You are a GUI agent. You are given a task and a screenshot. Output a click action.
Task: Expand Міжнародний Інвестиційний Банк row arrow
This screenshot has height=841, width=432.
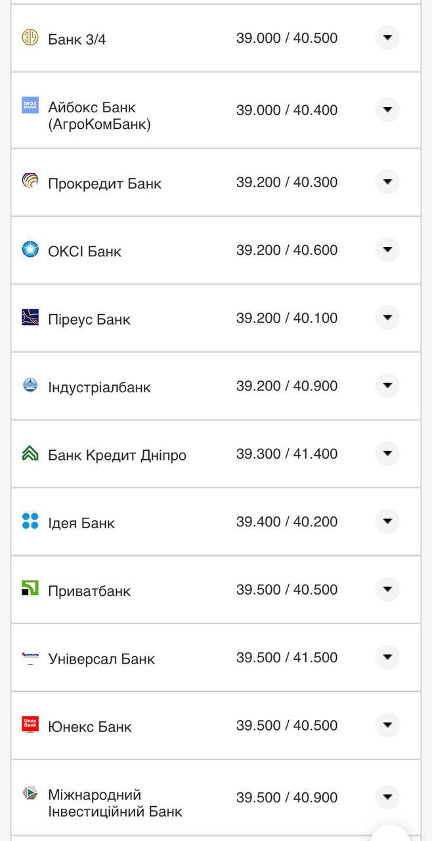(x=387, y=797)
